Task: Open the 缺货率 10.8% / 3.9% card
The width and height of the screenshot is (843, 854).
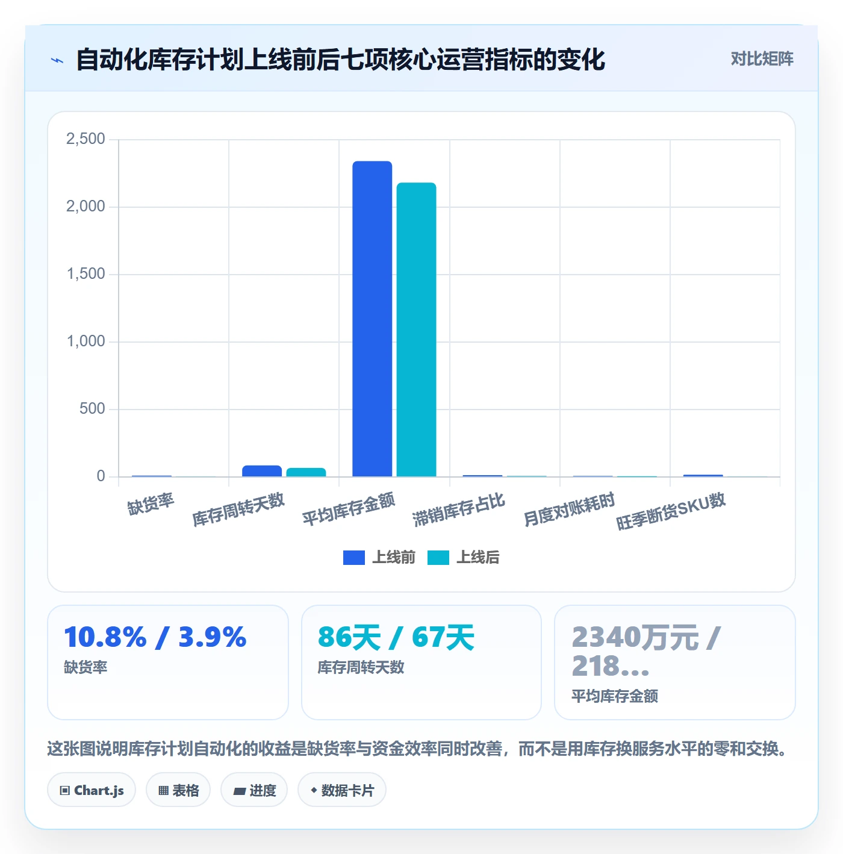Action: pyautogui.click(x=168, y=662)
